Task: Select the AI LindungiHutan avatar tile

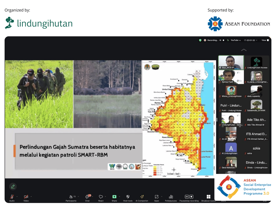Action: (x=231, y=148)
